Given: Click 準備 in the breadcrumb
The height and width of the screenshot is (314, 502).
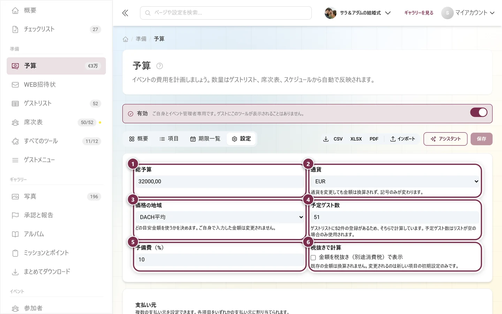Looking at the screenshot, I should 141,39.
